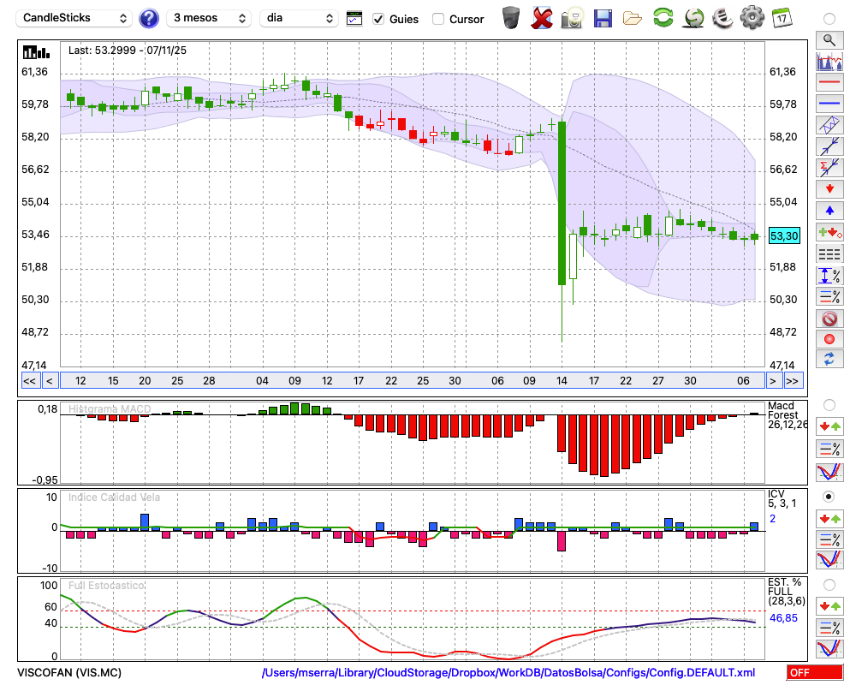This screenshot has height=685, width=856.
Task: Select the radio button next to Macd Forest
Action: (x=829, y=404)
